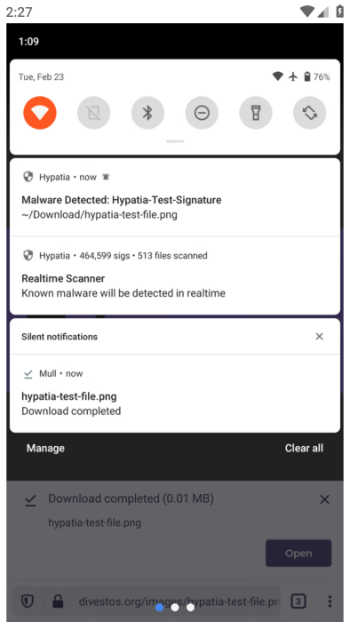Open the Realtime Scanner notification
This screenshot has height=622, width=350.
(x=175, y=275)
